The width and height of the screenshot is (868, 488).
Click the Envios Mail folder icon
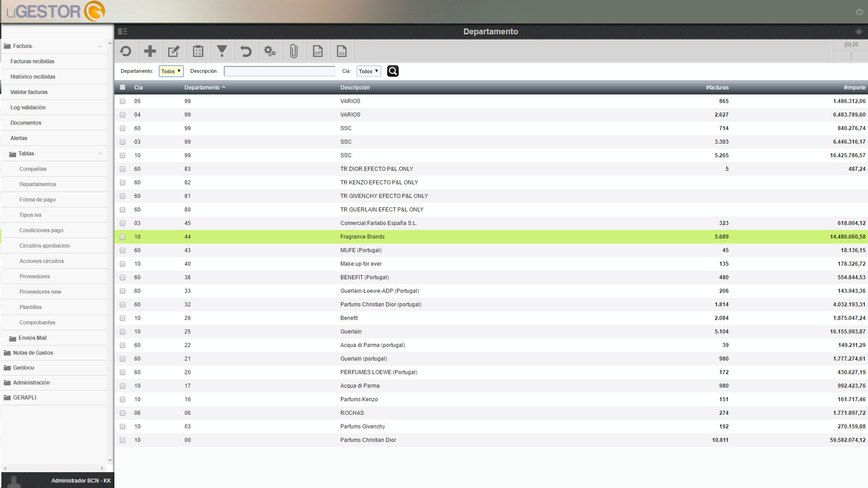pos(13,338)
